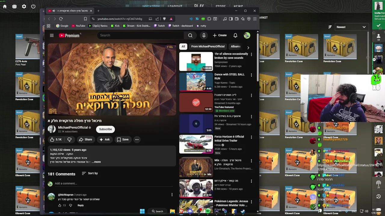Click the YouTube search input field
This screenshot has width=385, height=216.
140,35
